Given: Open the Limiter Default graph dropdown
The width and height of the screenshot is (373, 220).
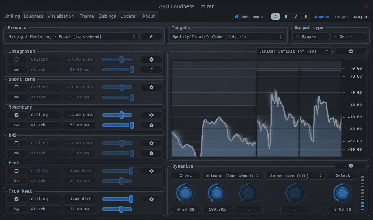Looking at the screenshot, I should (x=293, y=52).
